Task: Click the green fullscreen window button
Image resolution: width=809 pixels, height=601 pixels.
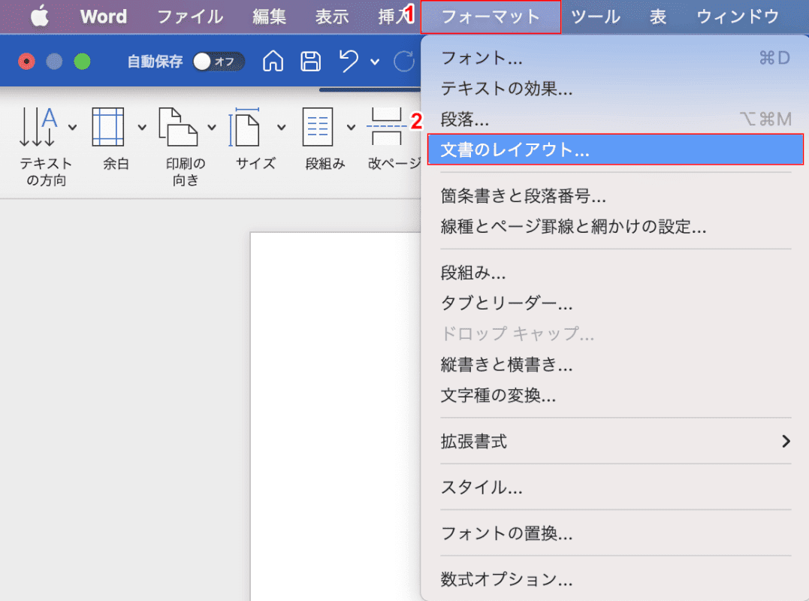Action: [82, 62]
